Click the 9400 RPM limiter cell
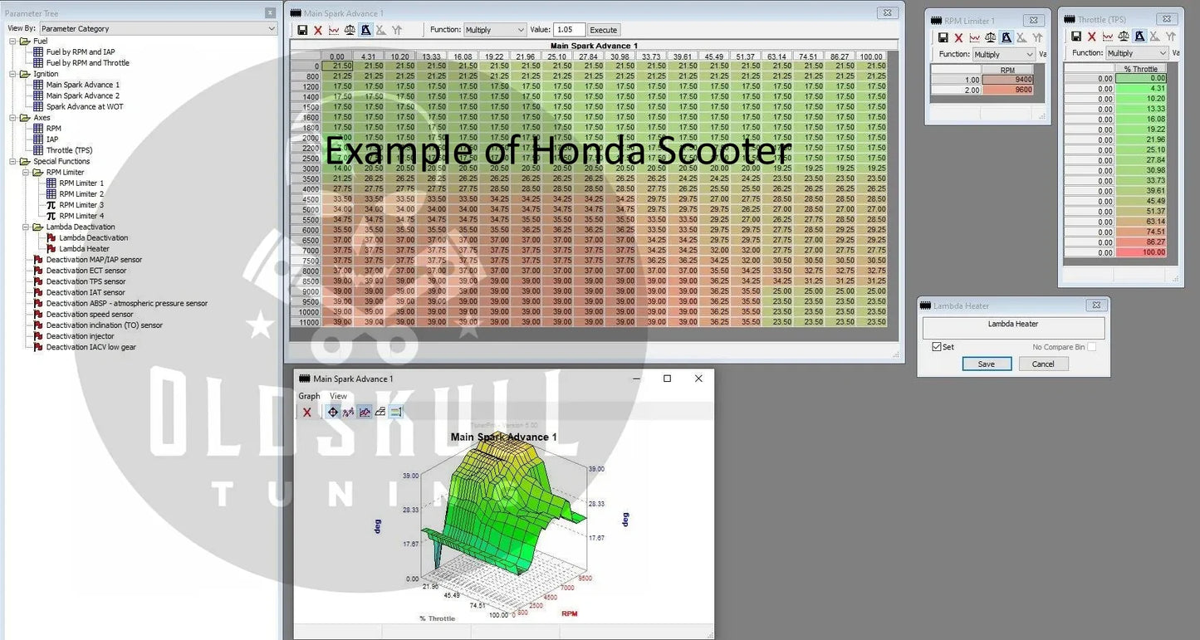The height and width of the screenshot is (640, 1200). pyautogui.click(x=1008, y=80)
